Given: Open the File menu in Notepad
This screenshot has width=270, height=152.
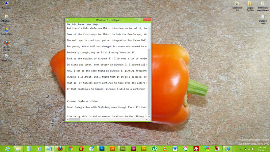Looking at the screenshot, I should pyautogui.click(x=69, y=24).
